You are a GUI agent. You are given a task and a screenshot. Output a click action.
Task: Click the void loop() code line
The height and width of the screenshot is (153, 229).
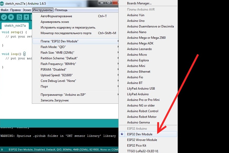14,54
